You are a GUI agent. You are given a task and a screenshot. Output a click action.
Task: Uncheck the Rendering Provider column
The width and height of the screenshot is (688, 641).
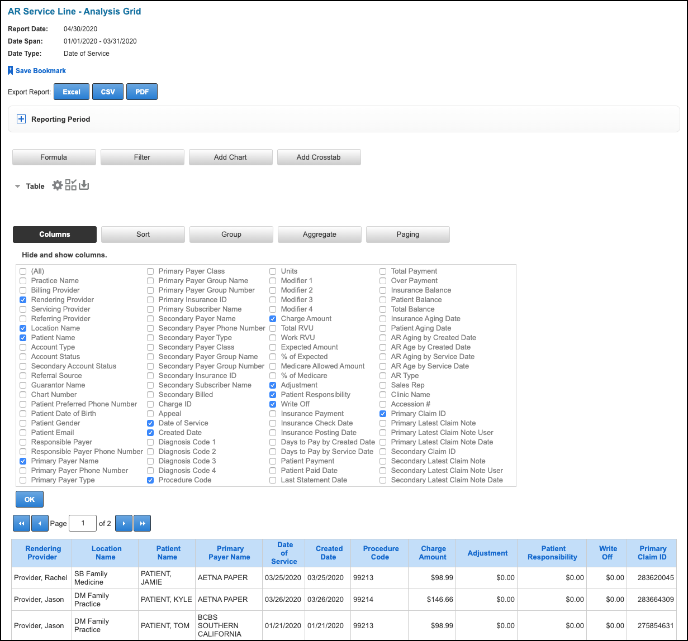coord(22,300)
